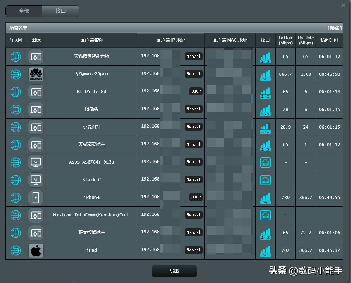Toggle DHCP badge for BL-05-1e-8d

click(x=196, y=91)
